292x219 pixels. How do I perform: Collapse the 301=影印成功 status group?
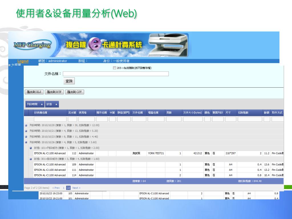(31, 159)
